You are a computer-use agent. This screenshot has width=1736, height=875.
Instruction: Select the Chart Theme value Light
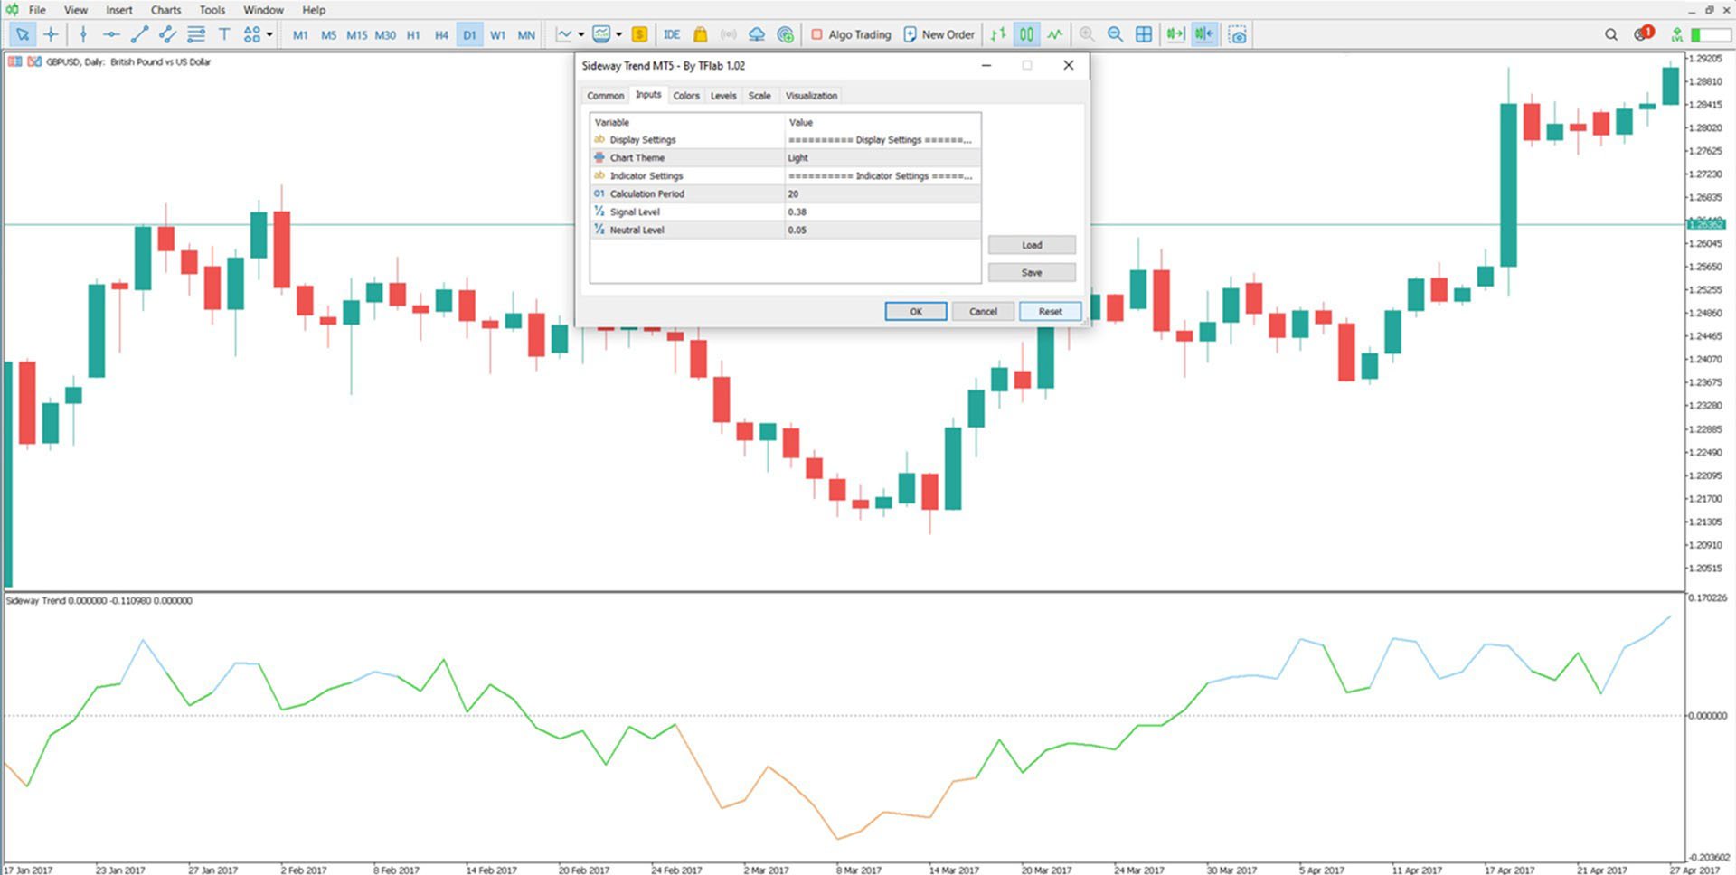pyautogui.click(x=882, y=157)
